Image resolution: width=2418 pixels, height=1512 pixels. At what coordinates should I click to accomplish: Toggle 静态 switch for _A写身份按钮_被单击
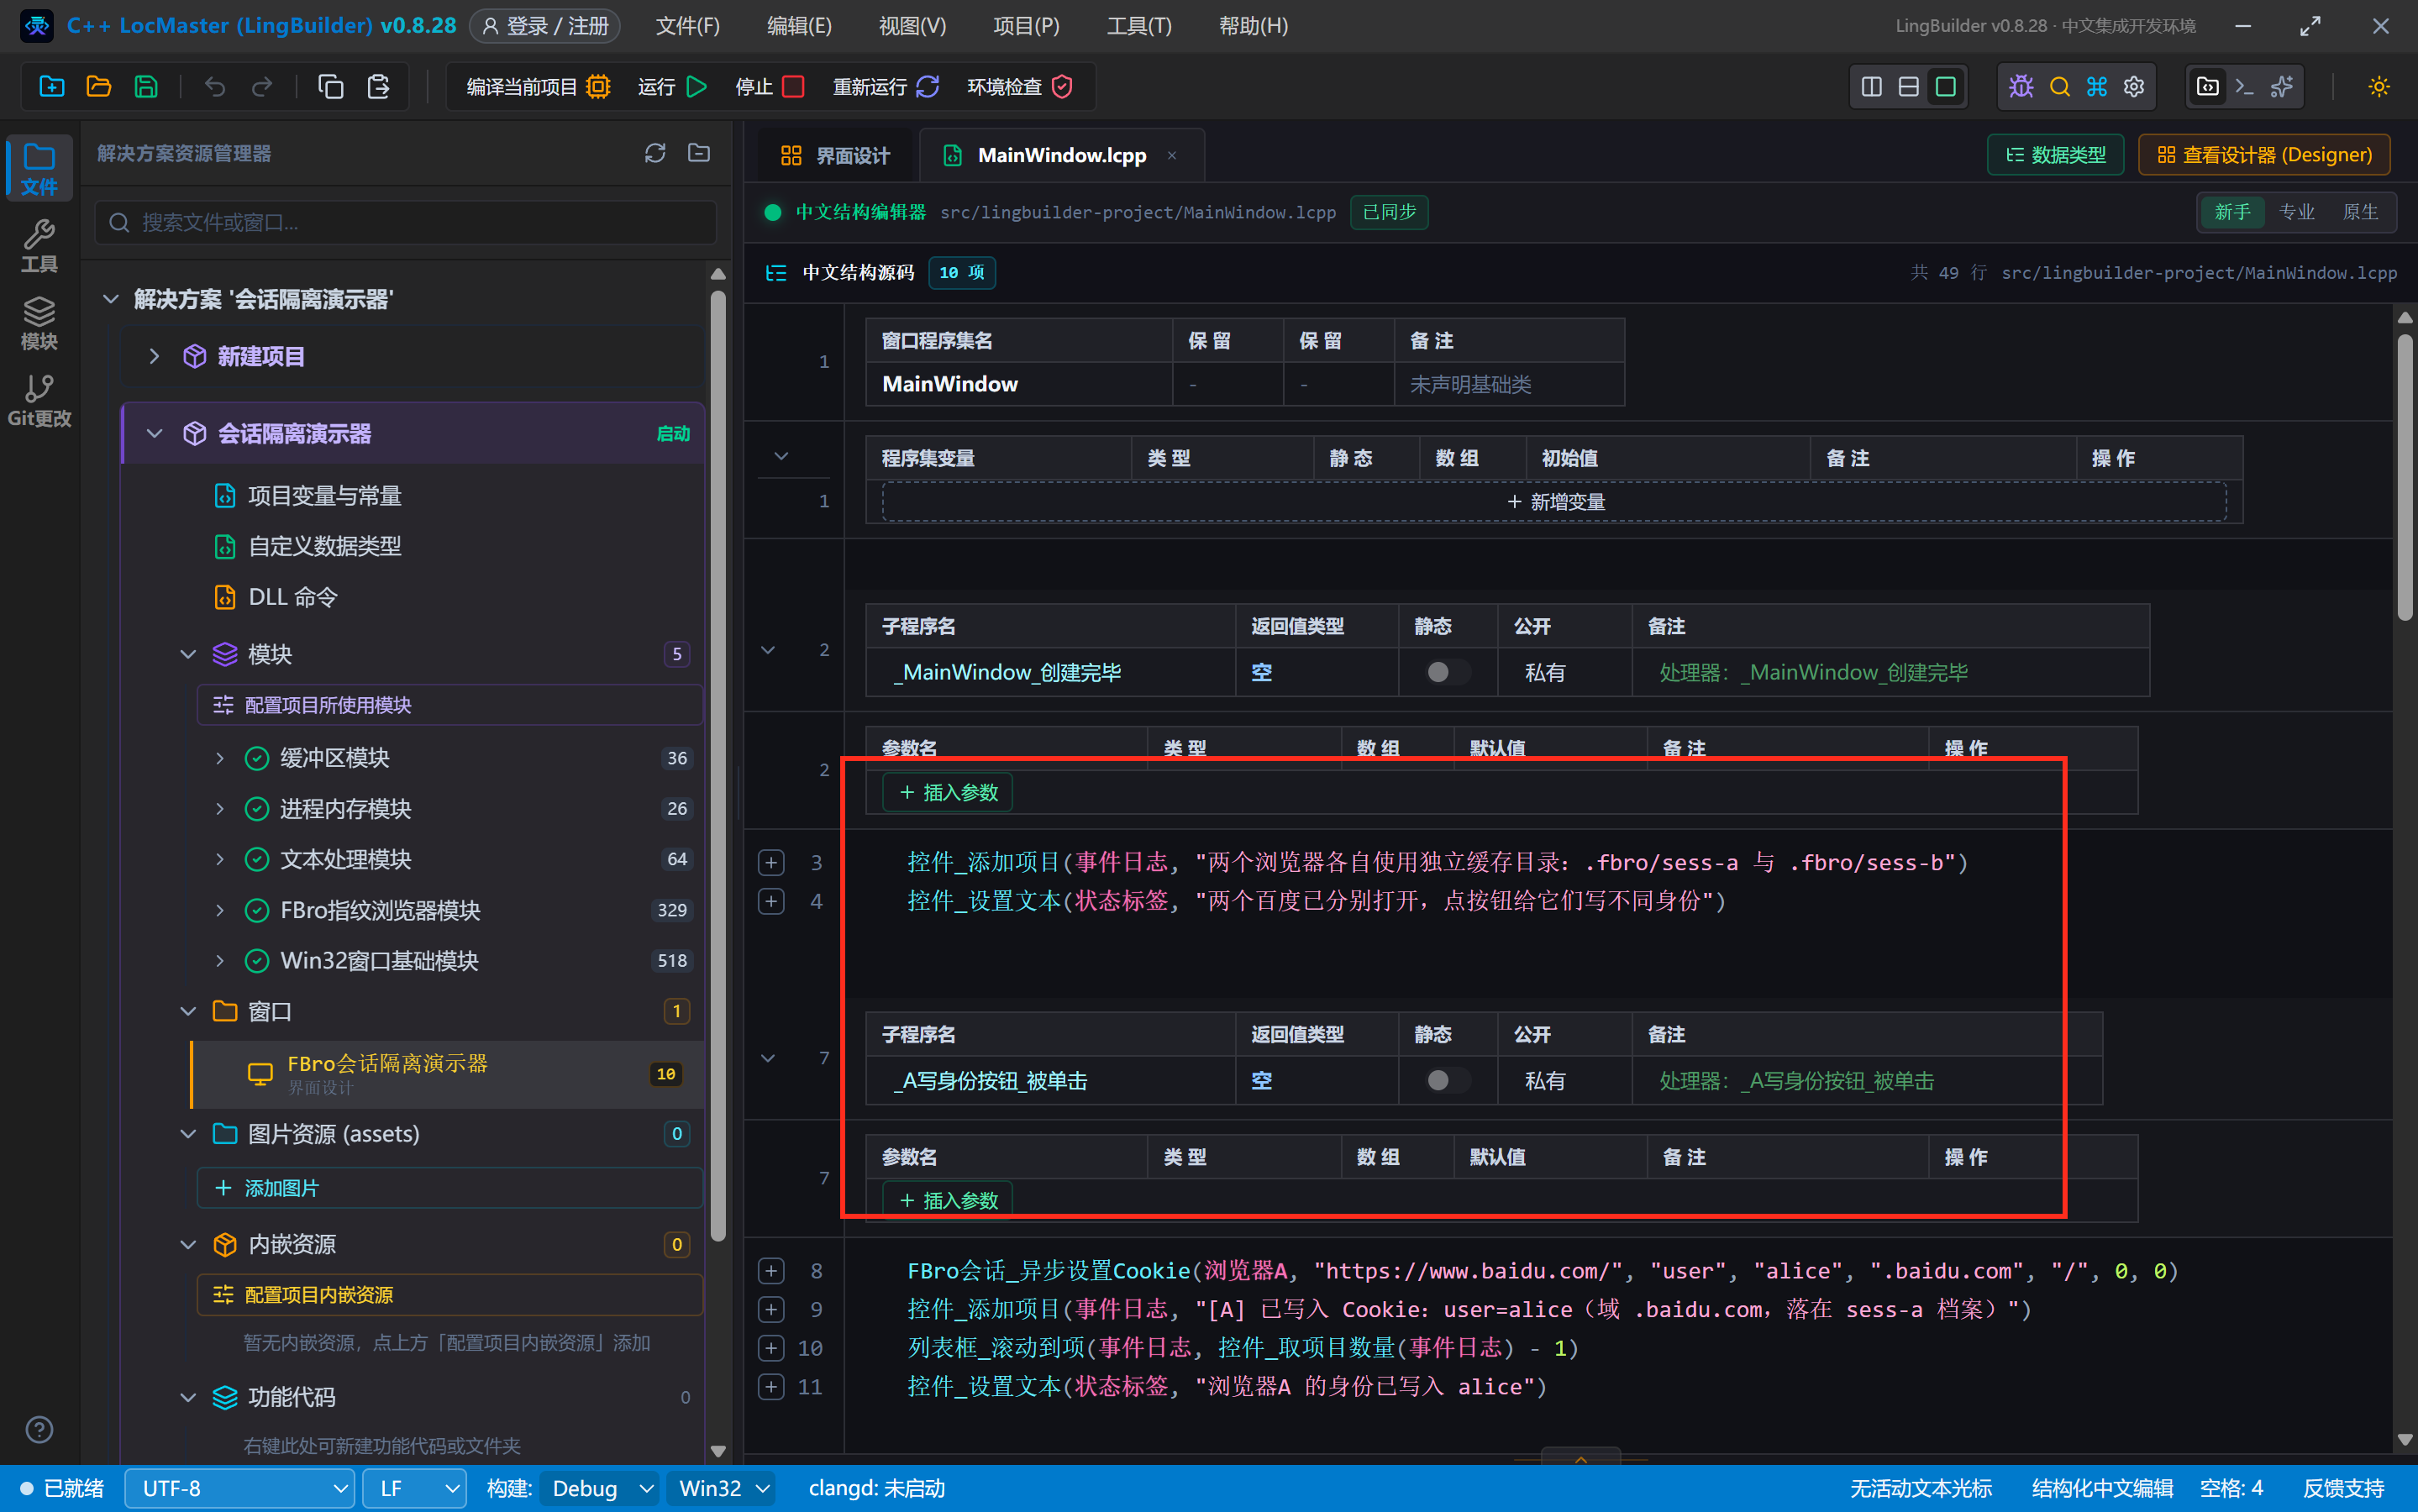[x=1447, y=1080]
